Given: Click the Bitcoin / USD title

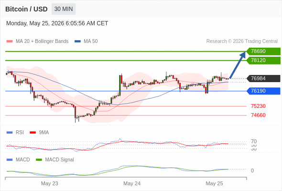Looking at the screenshot, I should click(26, 9).
